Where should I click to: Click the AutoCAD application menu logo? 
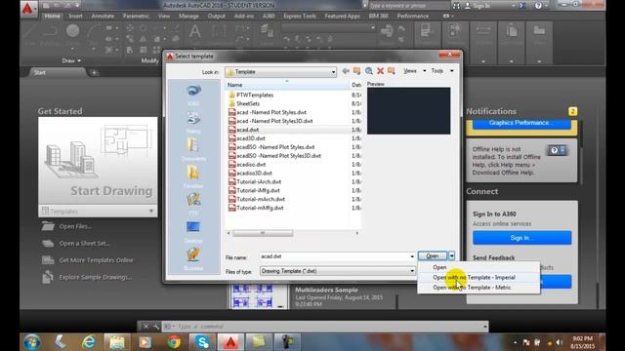click(x=27, y=8)
